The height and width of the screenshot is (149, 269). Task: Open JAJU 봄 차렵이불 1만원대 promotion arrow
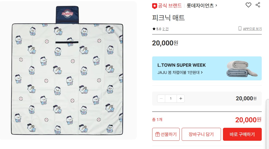[202, 72]
